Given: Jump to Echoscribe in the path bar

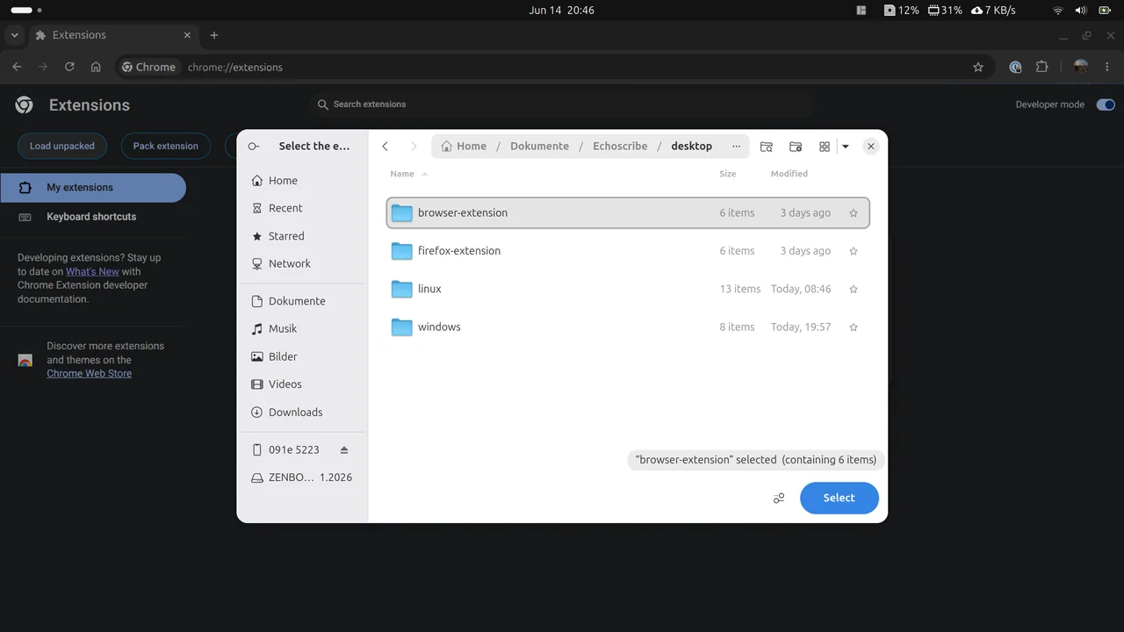Looking at the screenshot, I should [x=620, y=147].
